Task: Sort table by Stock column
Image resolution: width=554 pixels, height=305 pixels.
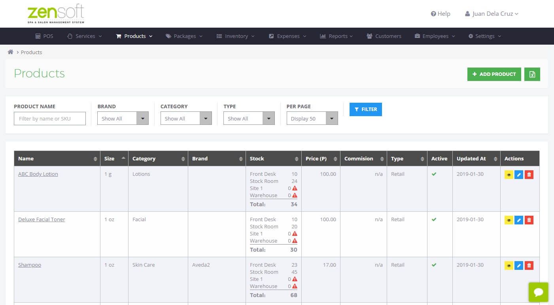Action: click(273, 158)
